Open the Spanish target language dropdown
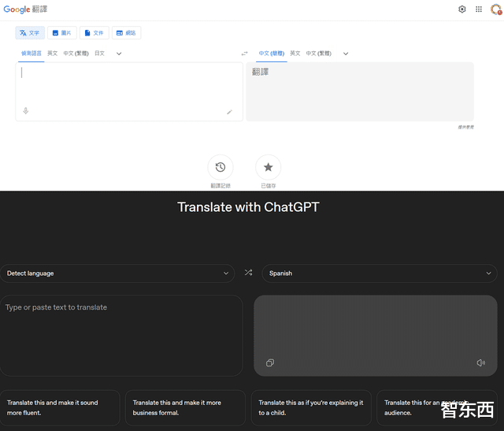504x431 pixels. tap(380, 273)
